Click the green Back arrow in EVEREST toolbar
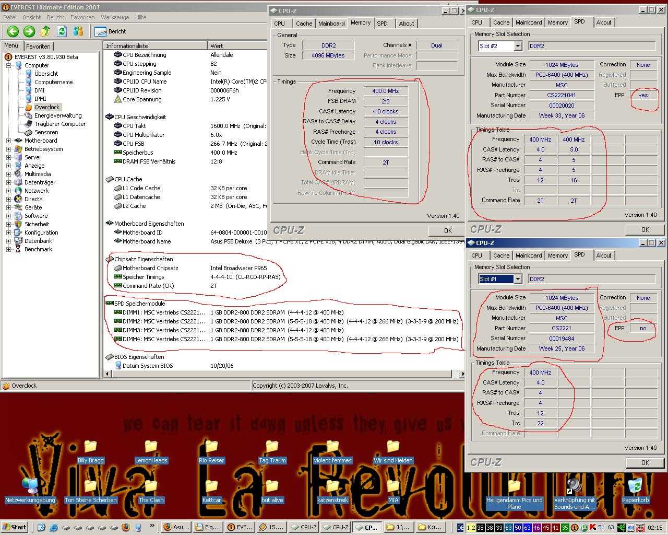 [13, 31]
